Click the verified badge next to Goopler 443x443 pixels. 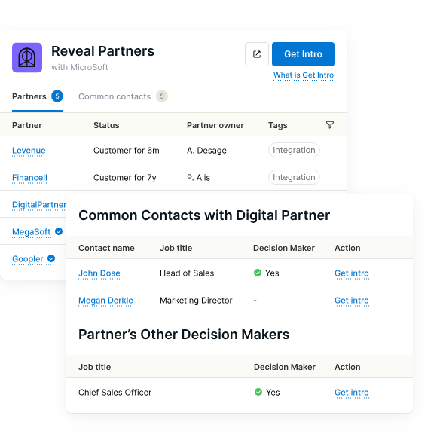[x=51, y=258]
